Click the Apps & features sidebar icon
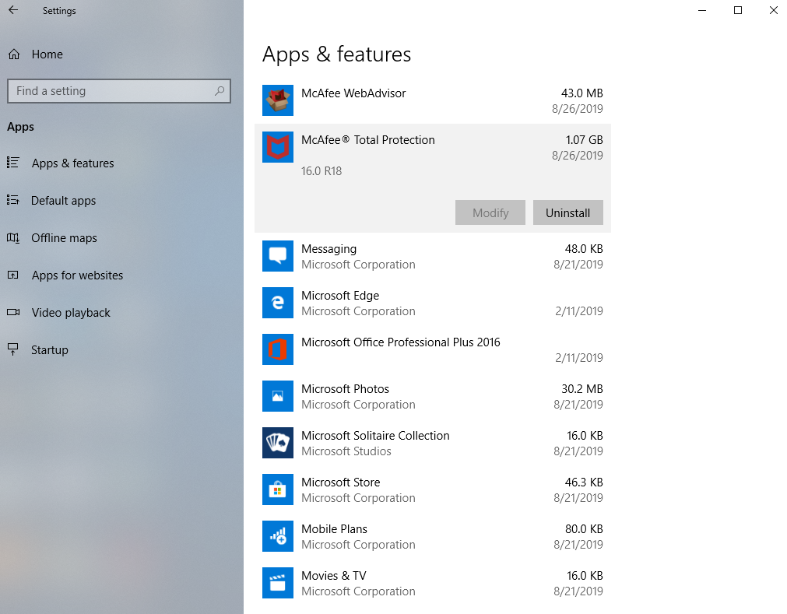The height and width of the screenshot is (614, 787). coord(13,163)
